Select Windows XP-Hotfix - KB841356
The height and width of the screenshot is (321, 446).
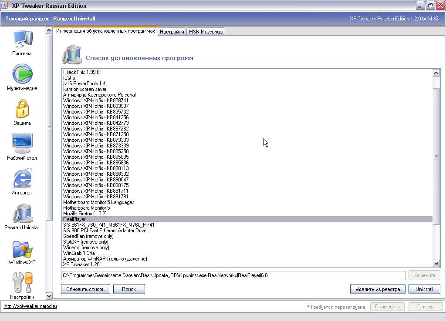tap(247, 117)
